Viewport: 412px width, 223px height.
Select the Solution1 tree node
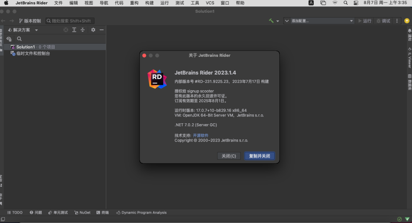click(x=55, y=47)
